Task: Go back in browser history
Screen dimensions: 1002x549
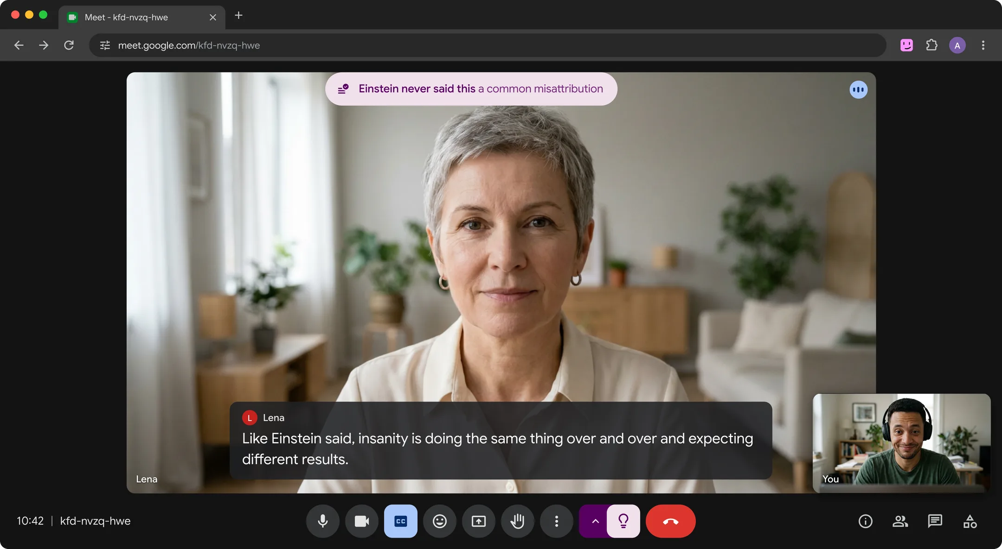Action: (19, 45)
